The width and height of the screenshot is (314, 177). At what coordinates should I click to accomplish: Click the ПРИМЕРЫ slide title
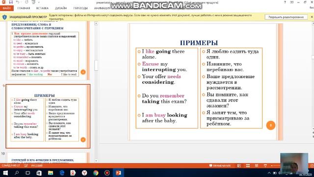click(199, 43)
